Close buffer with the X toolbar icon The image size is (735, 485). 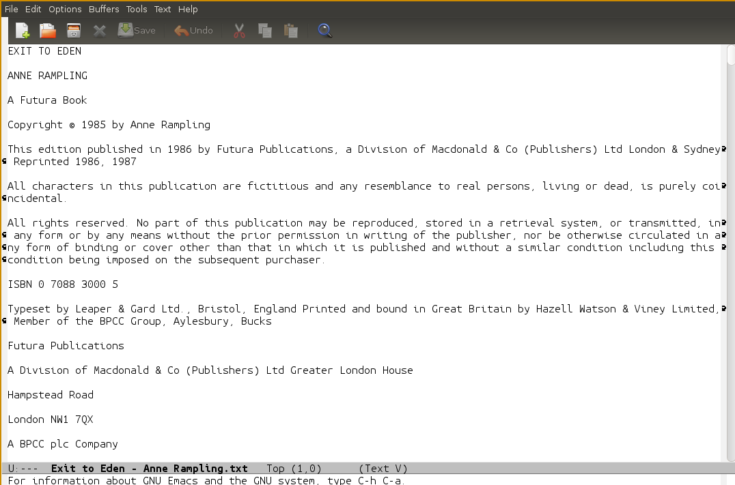(99, 31)
